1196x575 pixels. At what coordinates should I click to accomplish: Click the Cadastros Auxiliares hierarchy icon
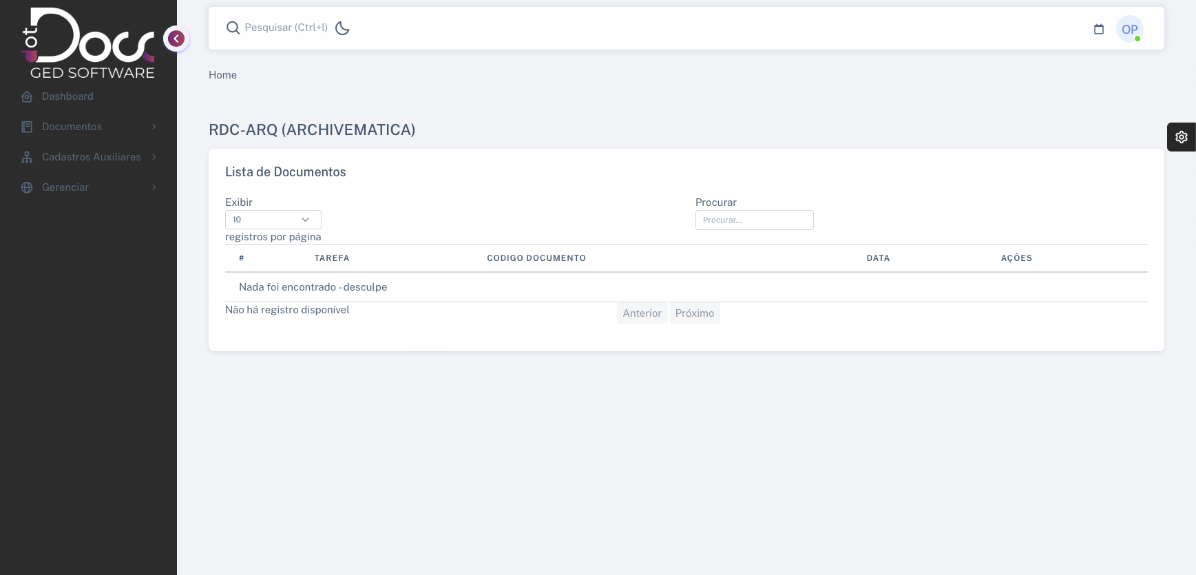coord(27,157)
